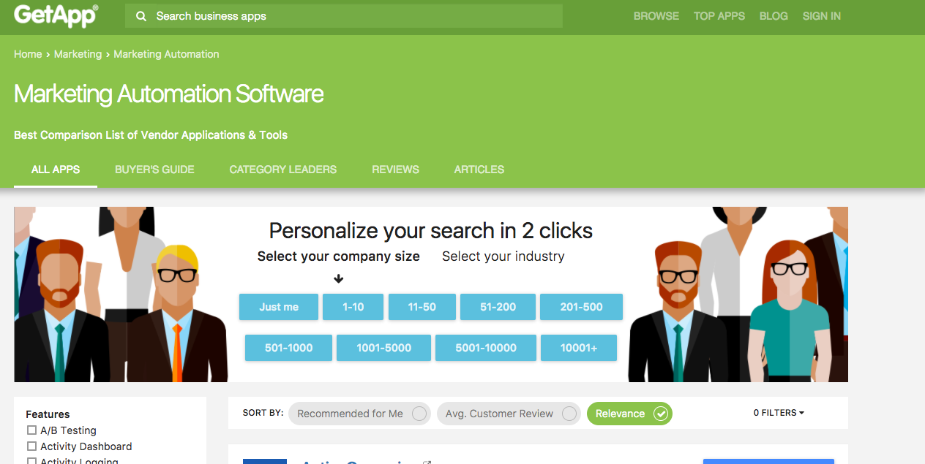Pick the 10001+ company size
The image size is (925, 464).
click(579, 348)
